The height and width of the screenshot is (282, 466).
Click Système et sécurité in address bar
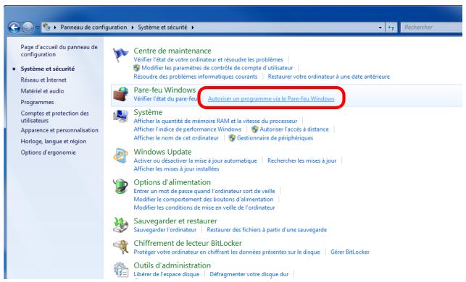(x=162, y=27)
